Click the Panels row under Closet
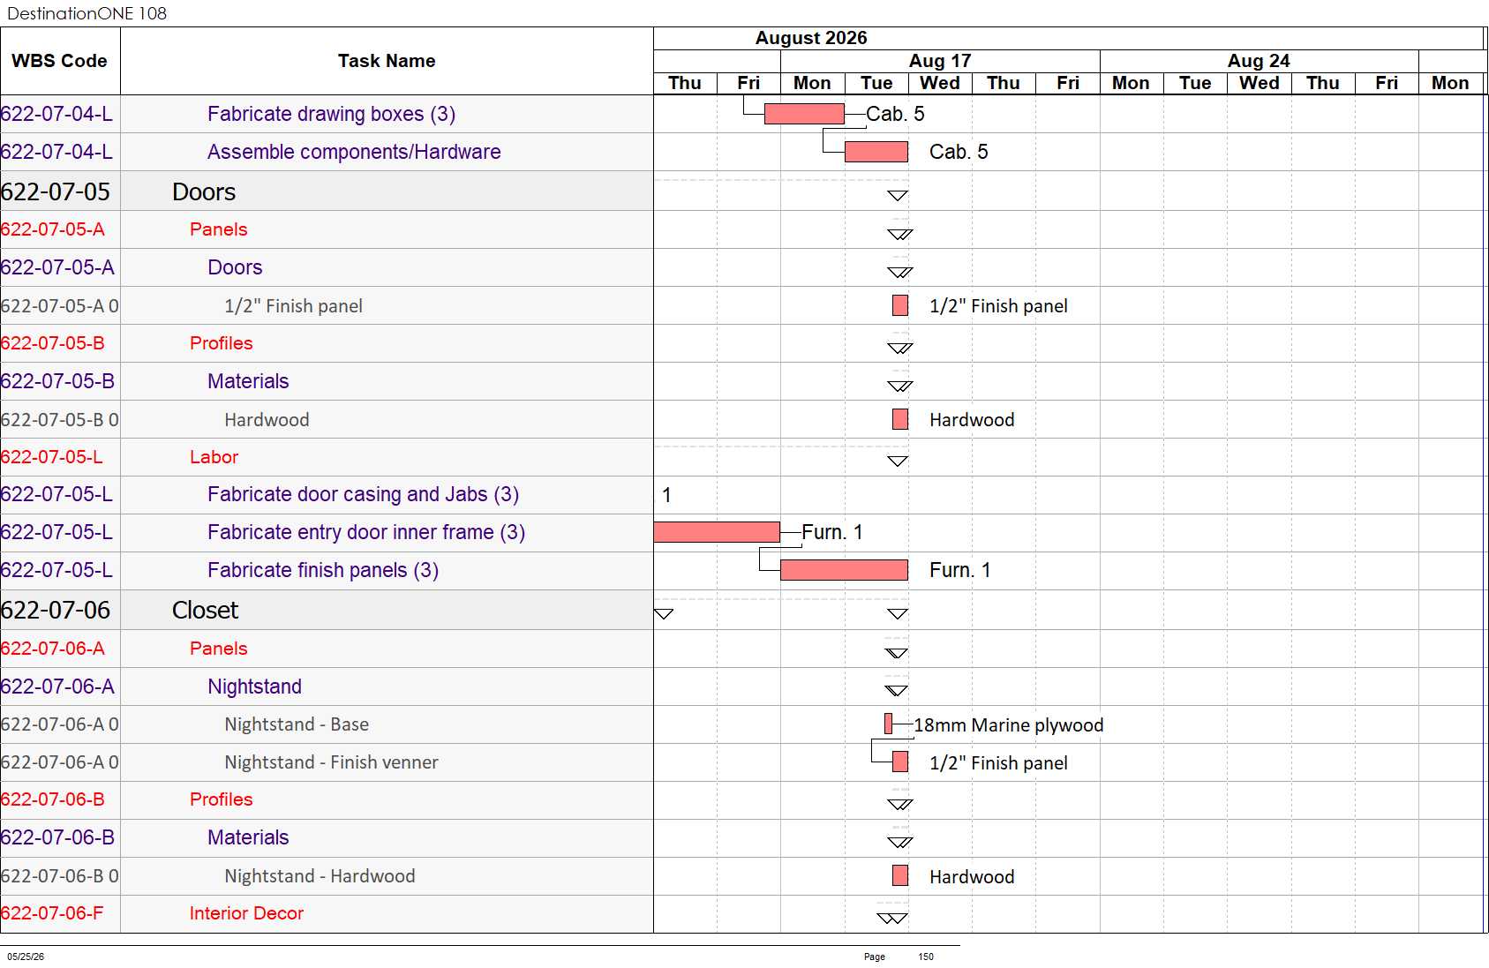Image resolution: width=1489 pixels, height=968 pixels. pyautogui.click(x=327, y=649)
